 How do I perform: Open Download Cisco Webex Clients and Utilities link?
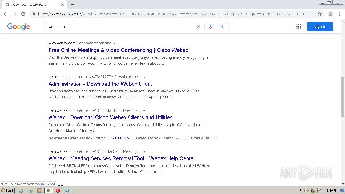coord(111,117)
